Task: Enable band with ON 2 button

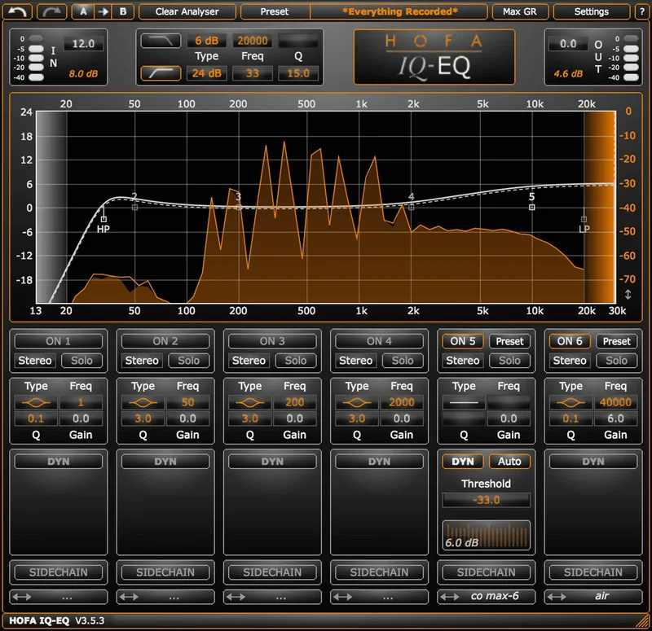Action: [x=165, y=341]
